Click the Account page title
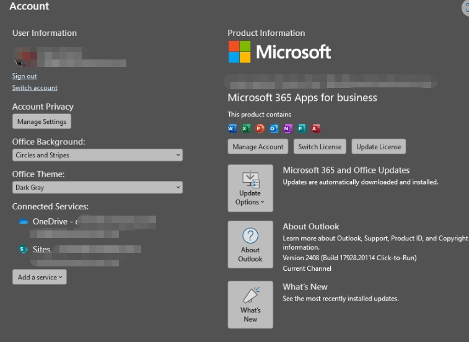Viewport: 469px width, 342px height. (x=29, y=6)
